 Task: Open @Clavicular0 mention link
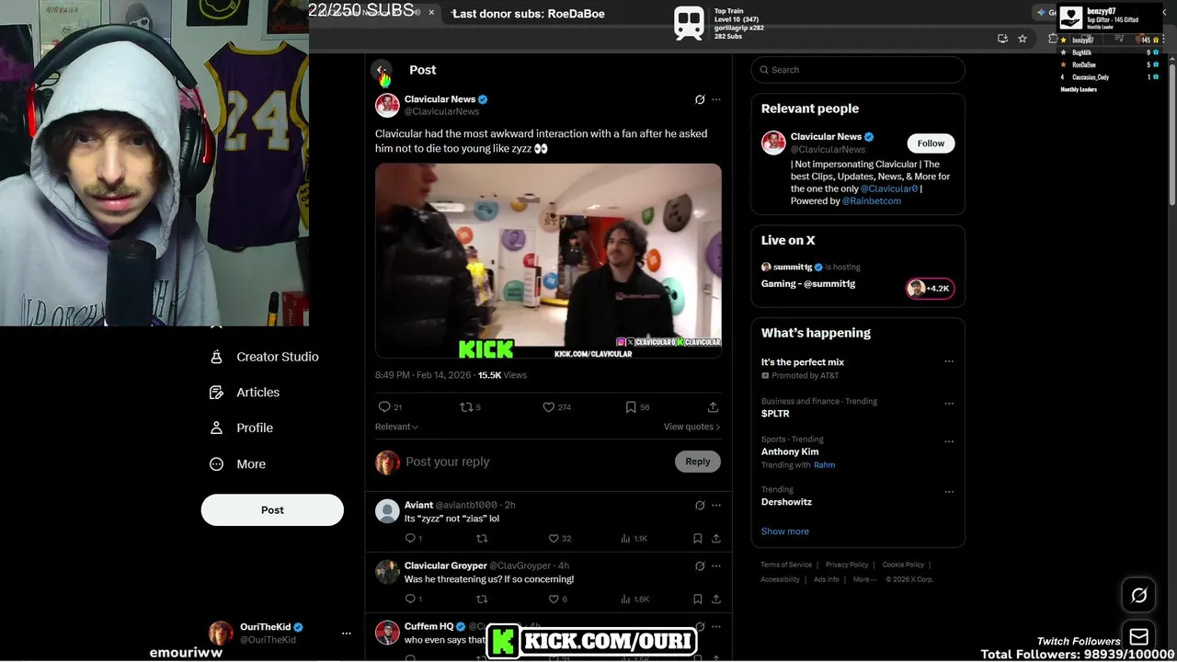[889, 189]
